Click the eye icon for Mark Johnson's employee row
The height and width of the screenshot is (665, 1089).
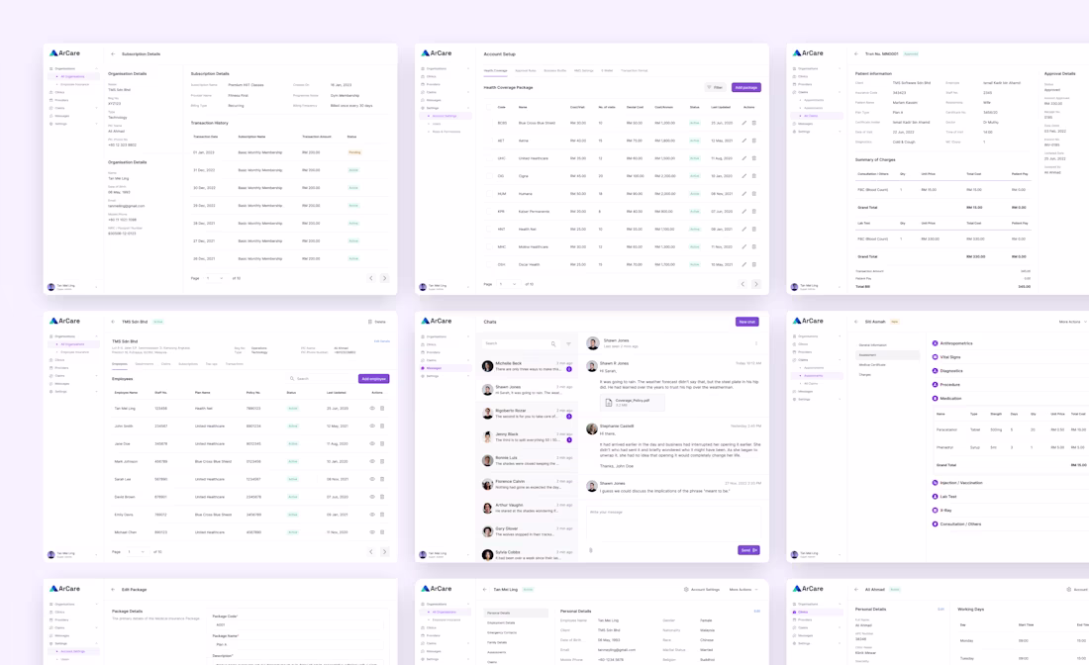372,461
